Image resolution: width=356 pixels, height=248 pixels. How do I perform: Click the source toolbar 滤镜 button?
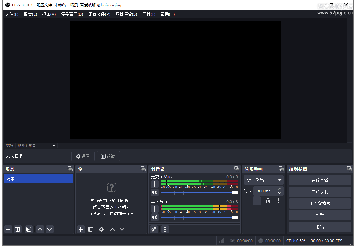pyautogui.click(x=108, y=156)
